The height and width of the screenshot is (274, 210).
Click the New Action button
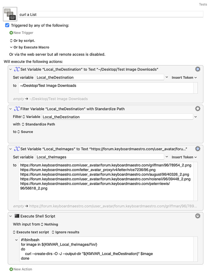[x=21, y=269]
